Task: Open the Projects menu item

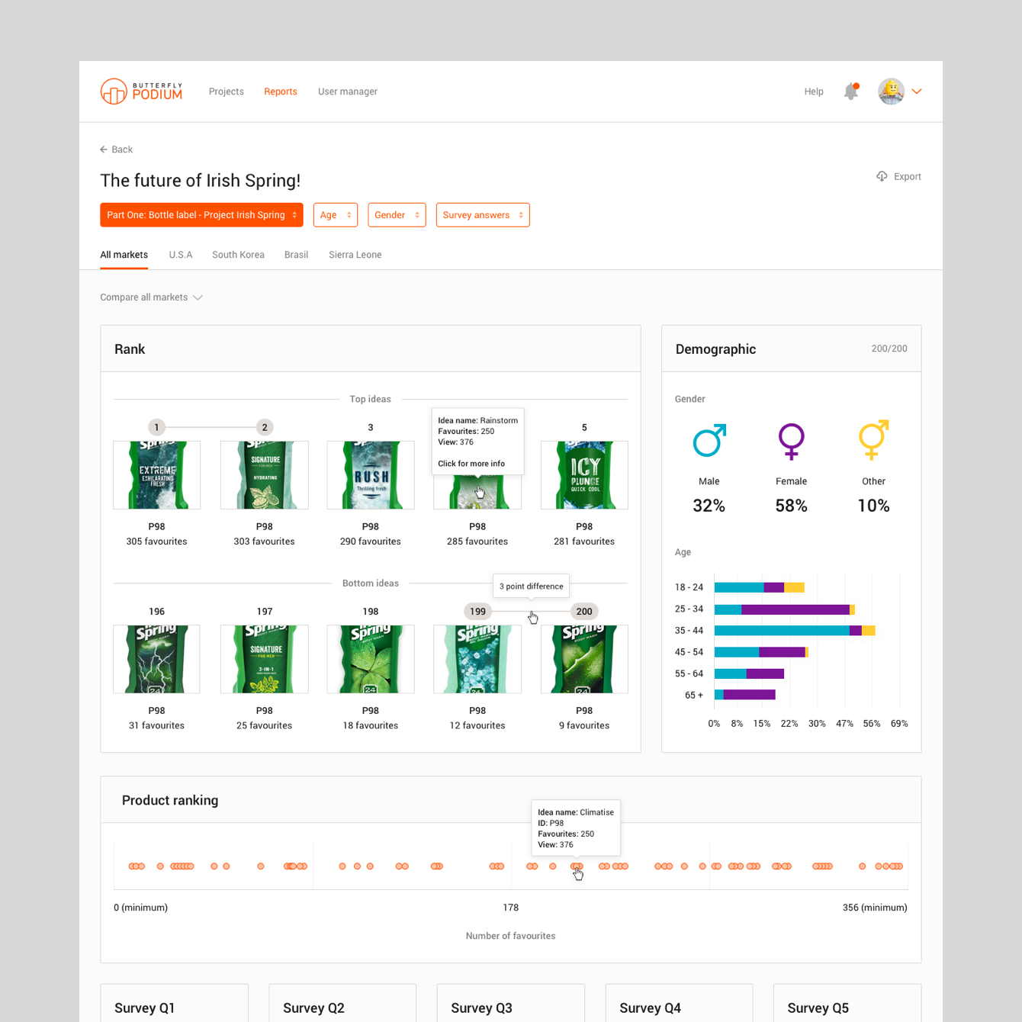Action: pos(227,92)
